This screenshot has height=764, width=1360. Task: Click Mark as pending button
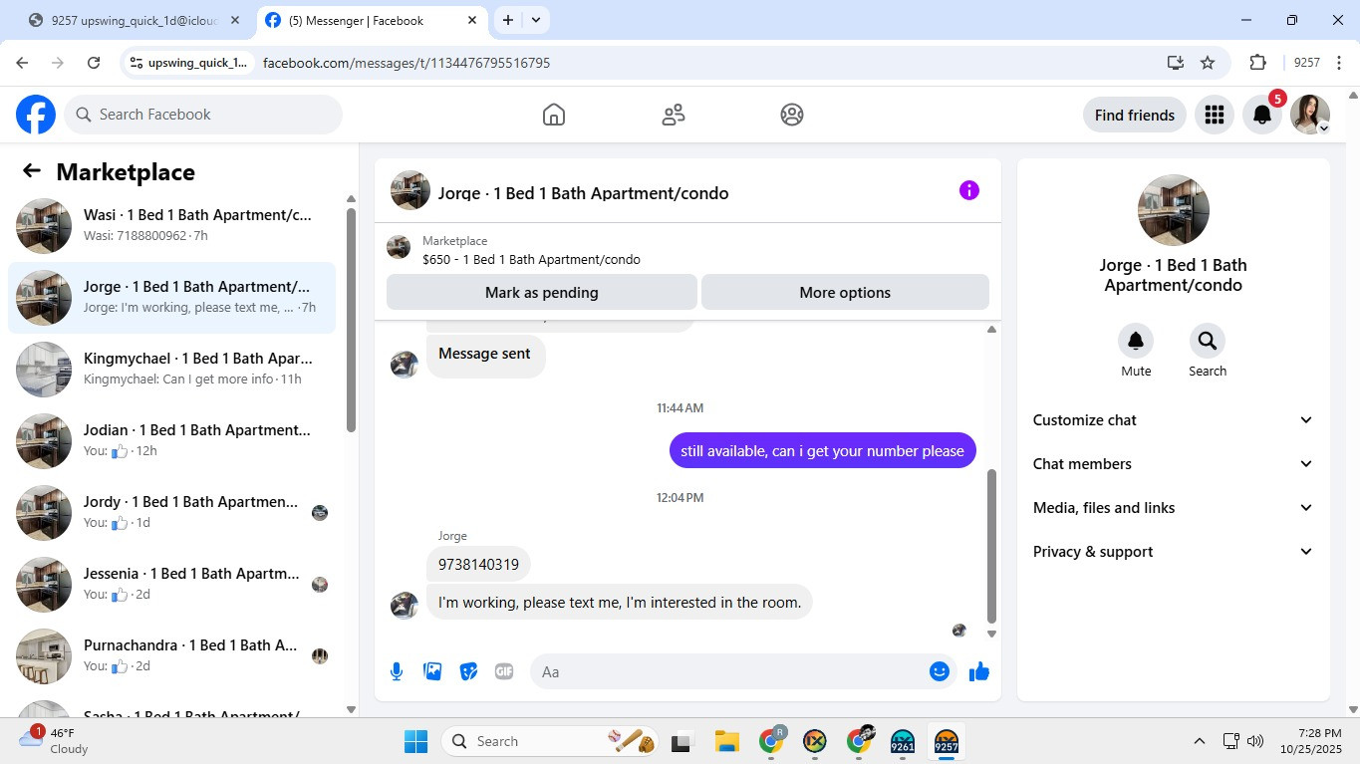[542, 293]
